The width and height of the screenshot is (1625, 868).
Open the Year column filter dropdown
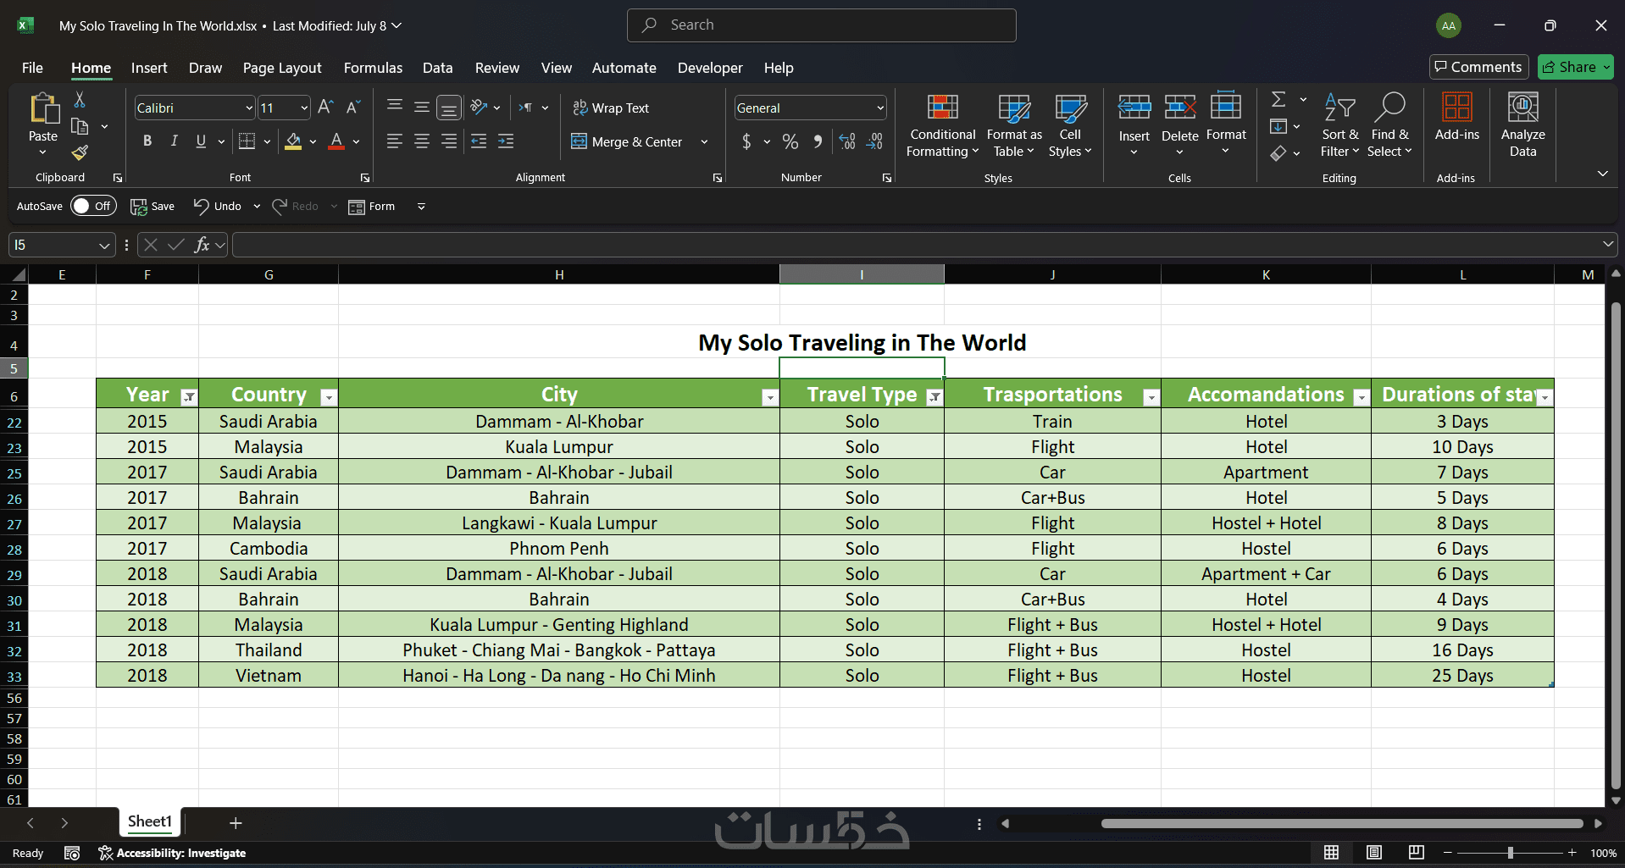point(190,397)
